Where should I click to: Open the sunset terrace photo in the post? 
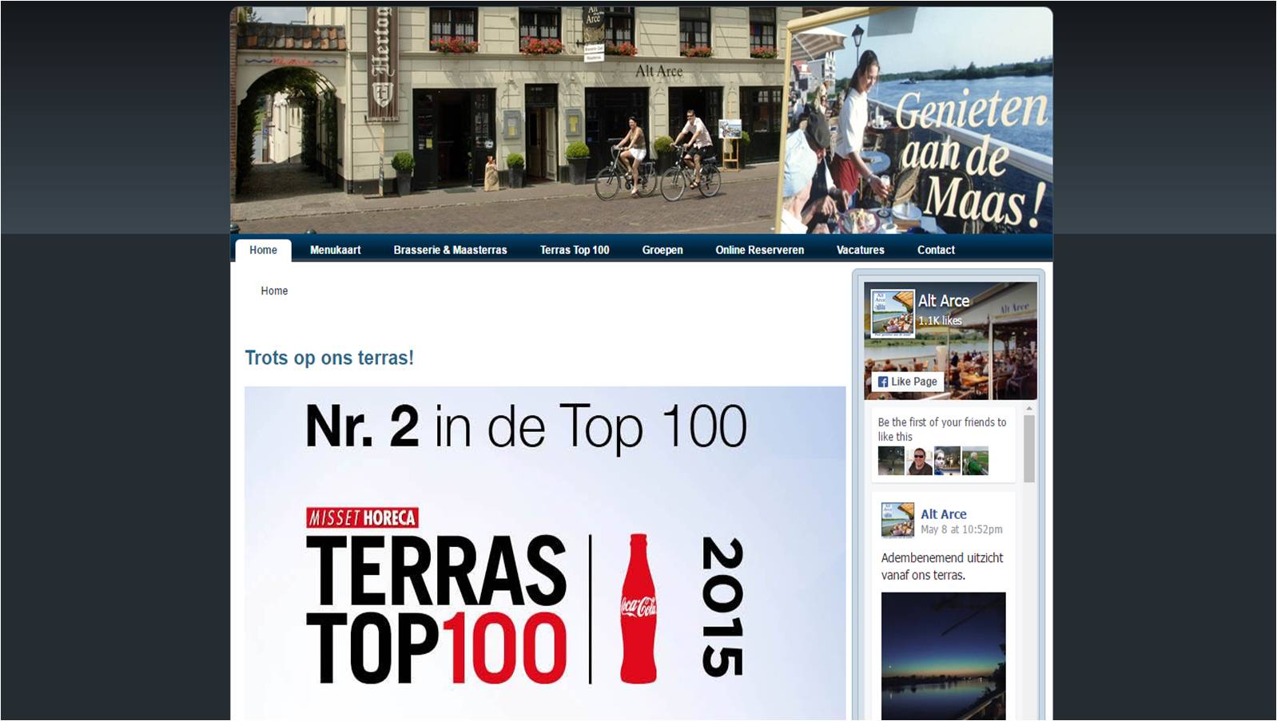(x=943, y=655)
